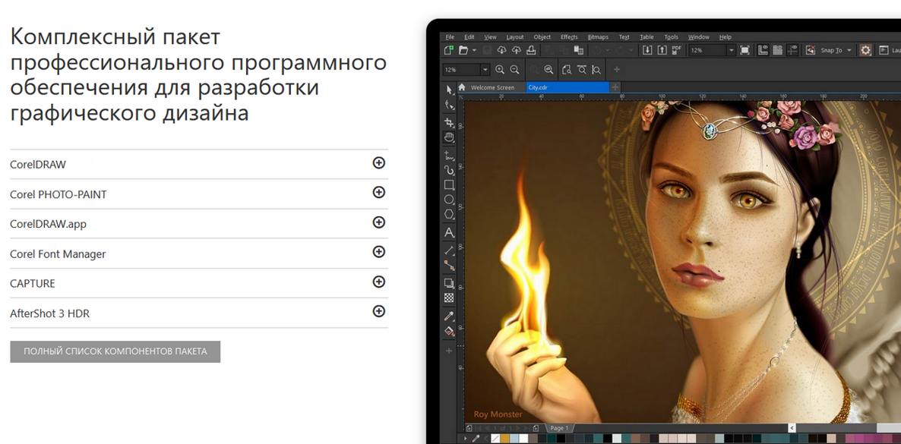
Task: Select the Eyedropper tool
Action: 449,316
